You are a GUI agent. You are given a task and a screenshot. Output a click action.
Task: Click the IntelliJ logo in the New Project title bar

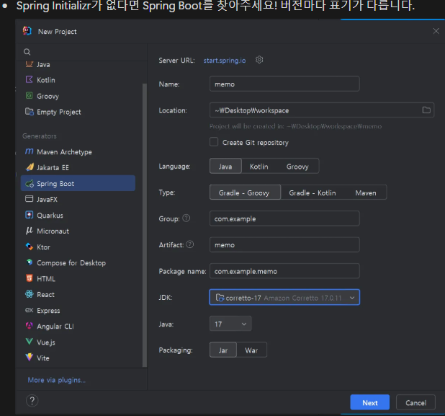(x=27, y=31)
